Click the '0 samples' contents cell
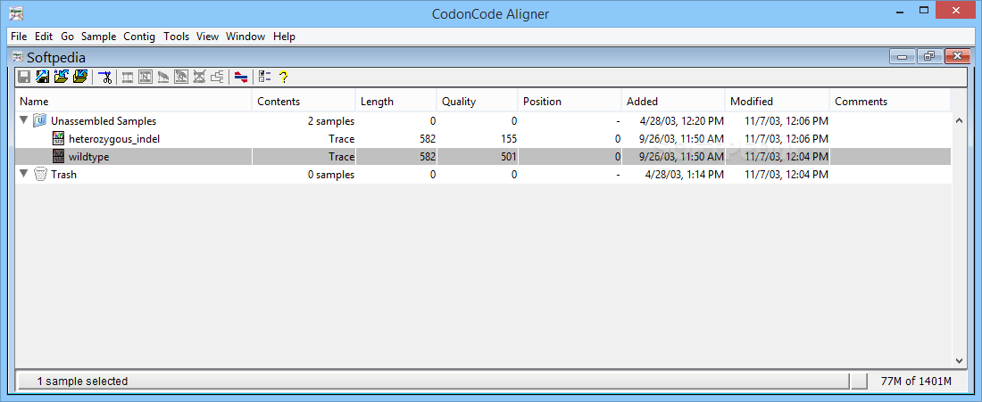The width and height of the screenshot is (982, 402). [330, 175]
